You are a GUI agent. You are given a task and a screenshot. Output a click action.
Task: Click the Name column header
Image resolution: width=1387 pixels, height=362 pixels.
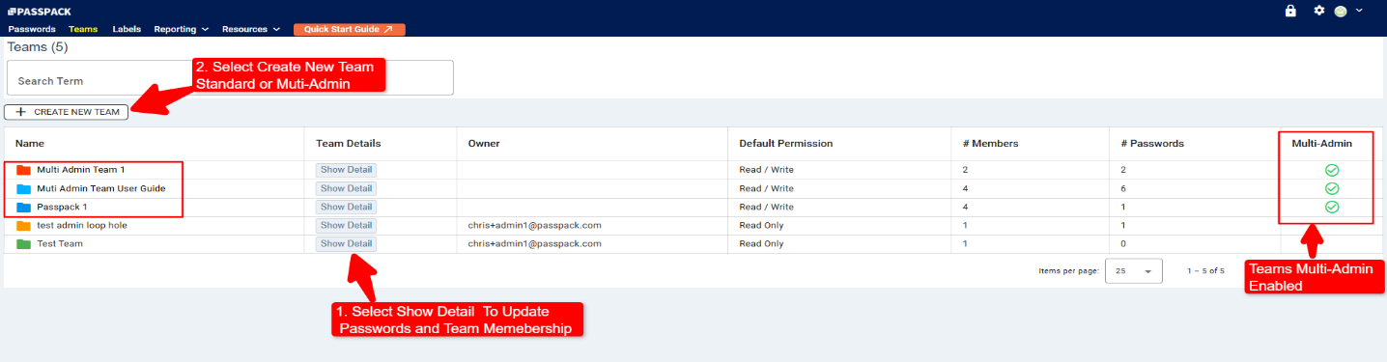[29, 143]
